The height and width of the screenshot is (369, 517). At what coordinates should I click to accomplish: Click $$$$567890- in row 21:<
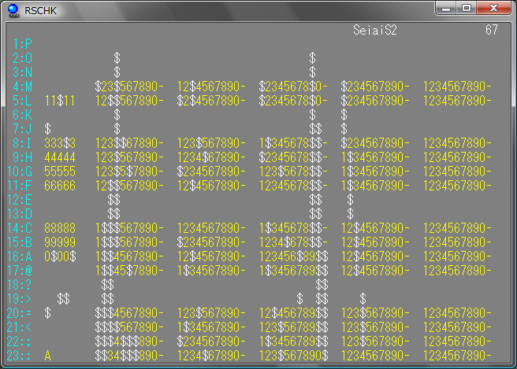129,327
